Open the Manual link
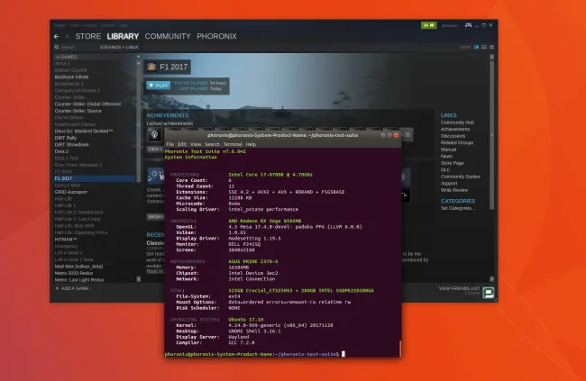 click(448, 150)
